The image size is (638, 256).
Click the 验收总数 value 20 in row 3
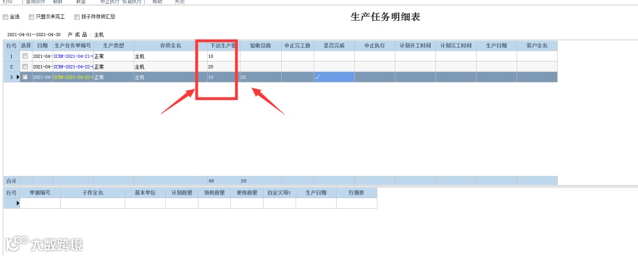click(x=243, y=77)
